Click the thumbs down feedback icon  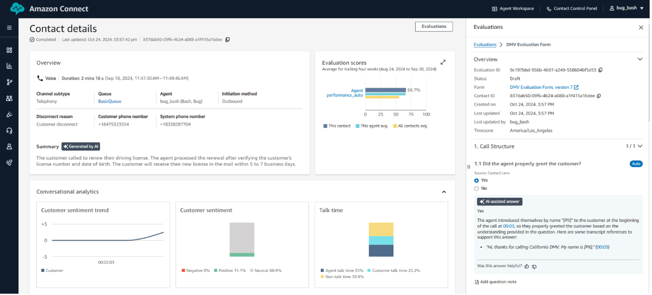tap(534, 267)
